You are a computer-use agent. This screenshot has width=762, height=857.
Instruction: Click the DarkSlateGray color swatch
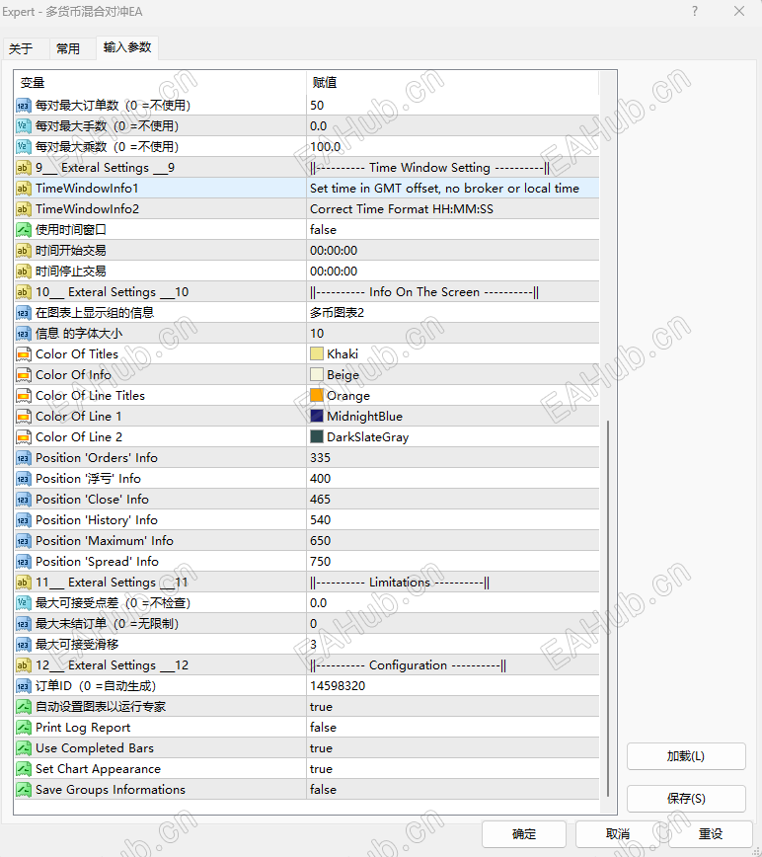[x=317, y=436]
